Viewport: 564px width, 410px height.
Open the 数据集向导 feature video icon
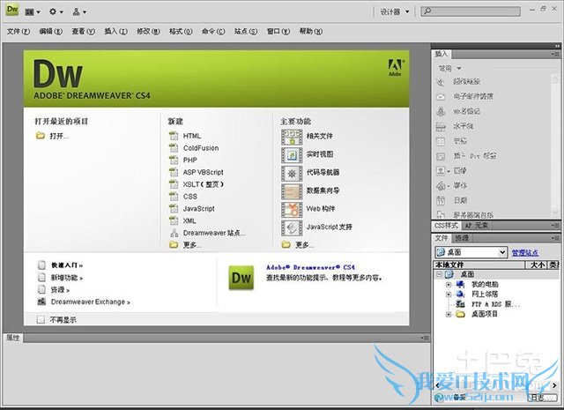pos(292,192)
